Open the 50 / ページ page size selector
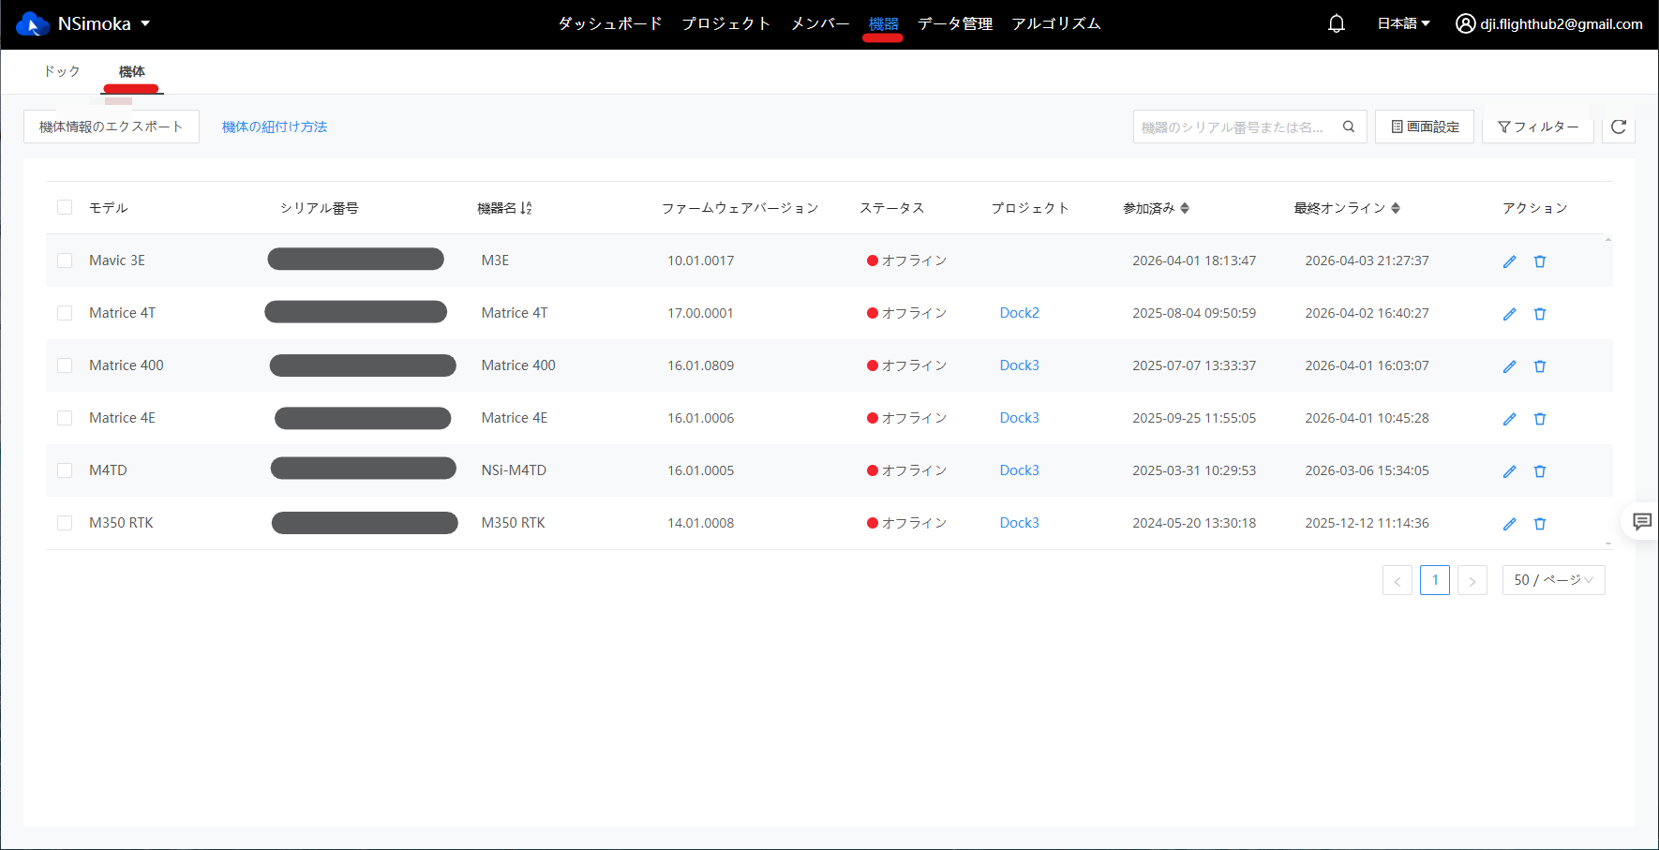Image resolution: width=1659 pixels, height=850 pixels. click(1553, 580)
